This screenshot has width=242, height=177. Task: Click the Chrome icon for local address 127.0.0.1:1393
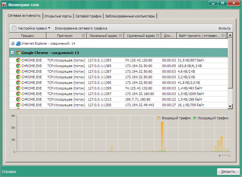tap(18, 60)
